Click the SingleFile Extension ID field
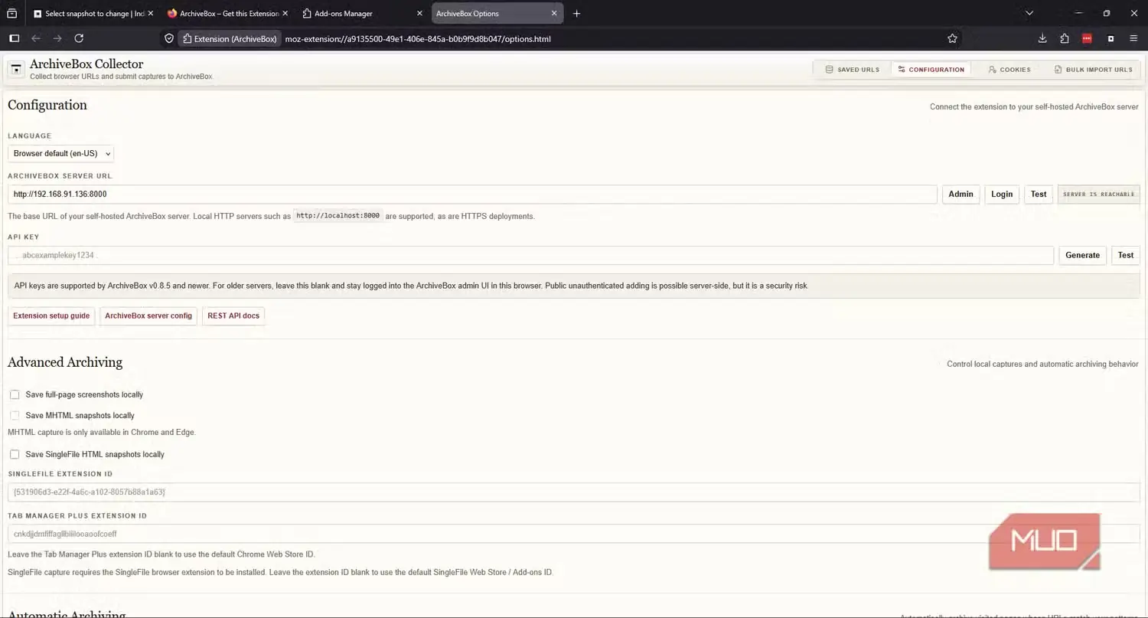 coord(573,492)
